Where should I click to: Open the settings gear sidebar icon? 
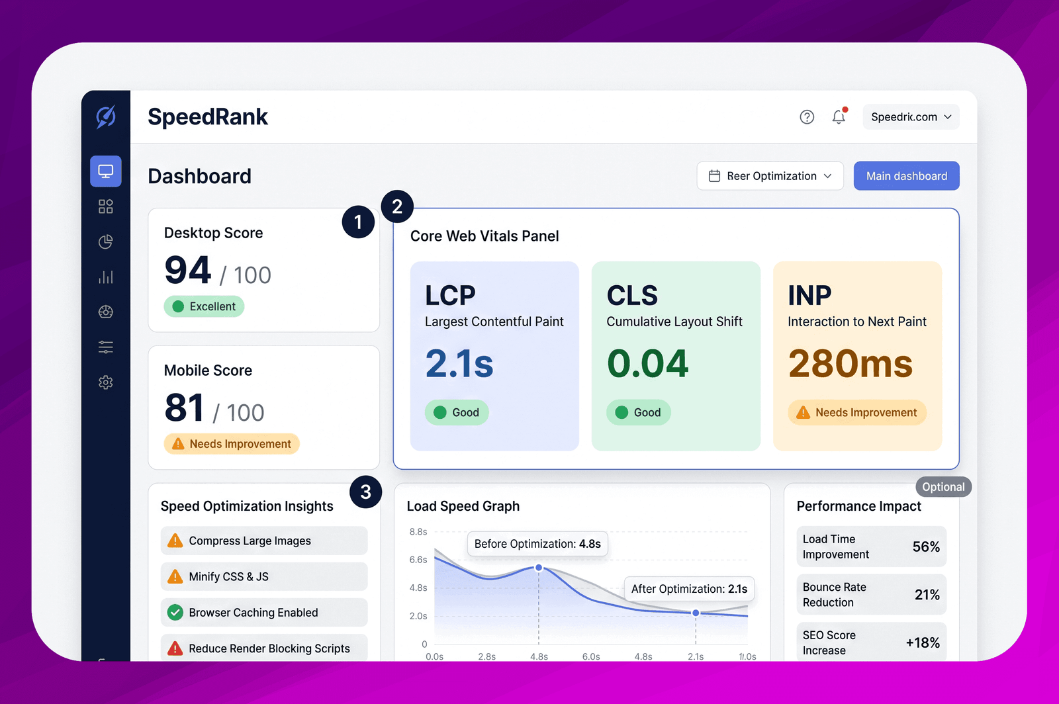106,382
